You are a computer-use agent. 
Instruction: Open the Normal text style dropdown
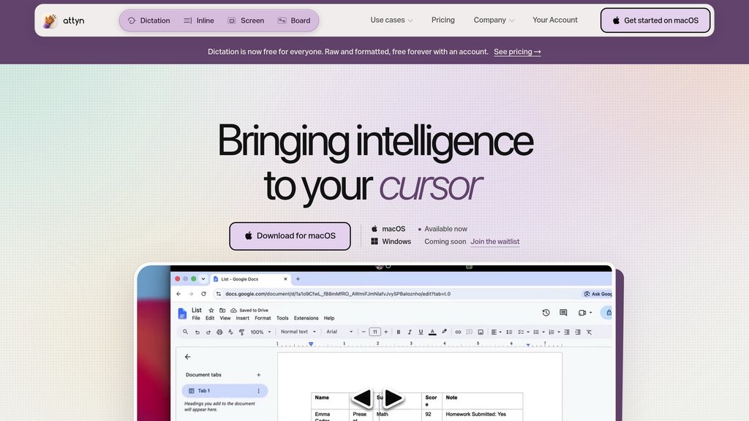pyautogui.click(x=298, y=332)
